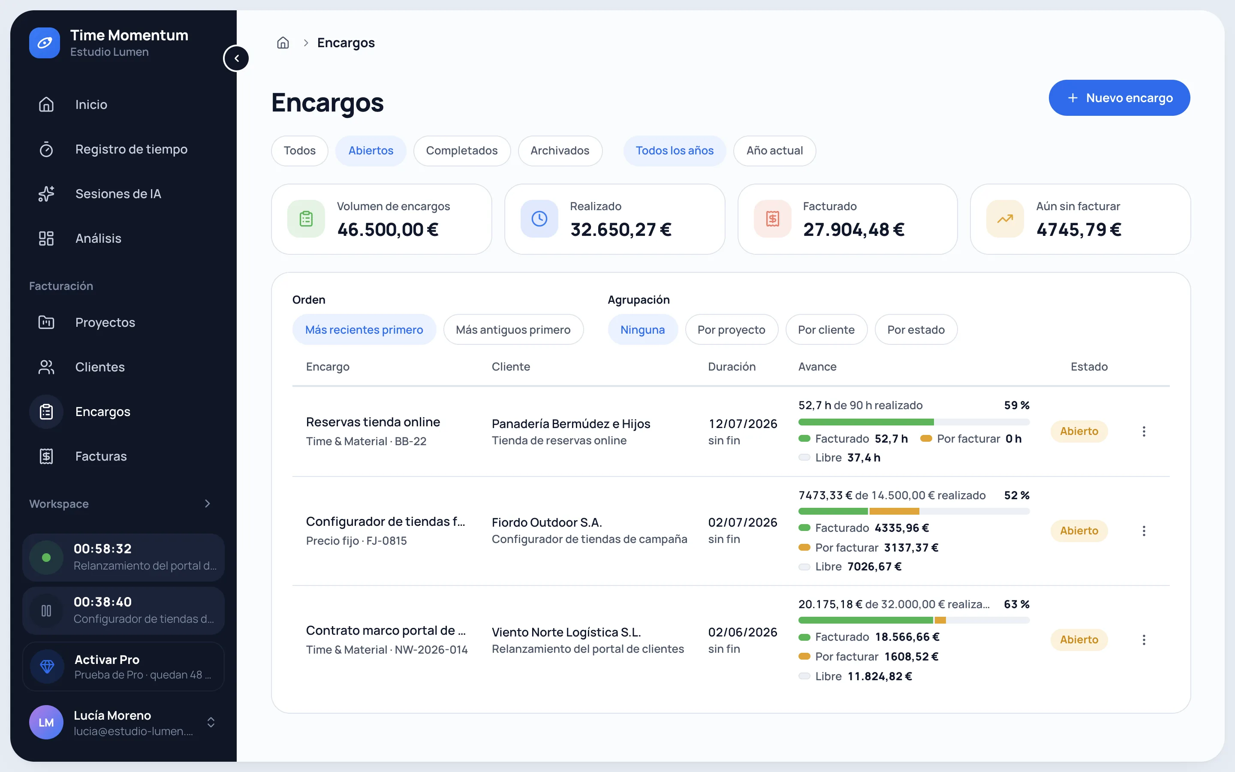Click client Fiordo Outdoor S.A.
This screenshot has width=1235, height=772.
[x=547, y=523]
